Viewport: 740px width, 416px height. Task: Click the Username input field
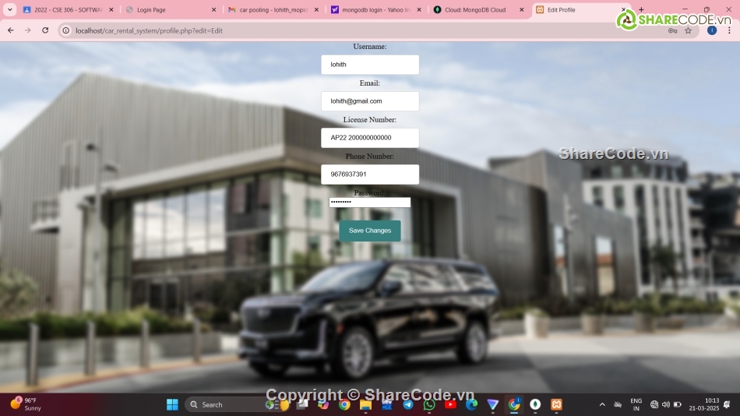(369, 65)
